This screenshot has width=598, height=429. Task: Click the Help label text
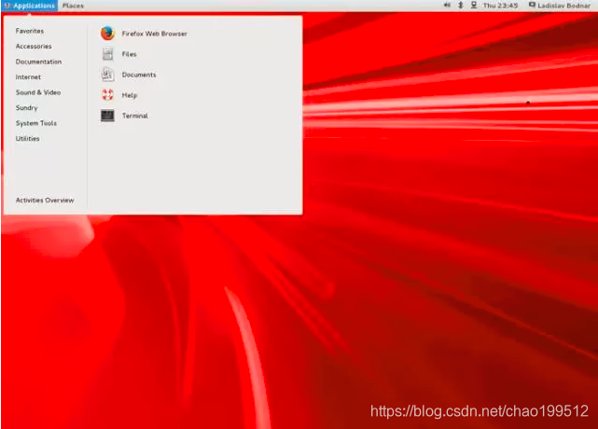pyautogui.click(x=130, y=95)
